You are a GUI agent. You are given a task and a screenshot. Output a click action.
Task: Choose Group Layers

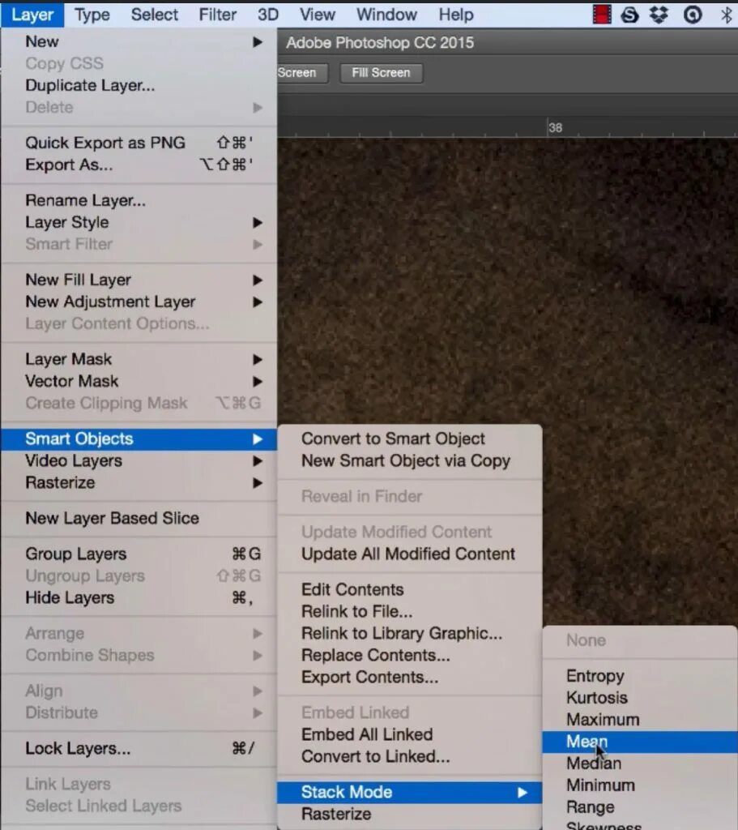(139, 554)
